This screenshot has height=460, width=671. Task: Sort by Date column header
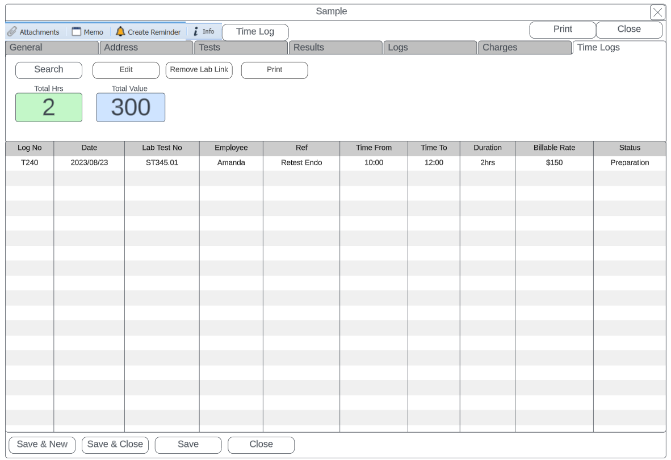coord(89,148)
